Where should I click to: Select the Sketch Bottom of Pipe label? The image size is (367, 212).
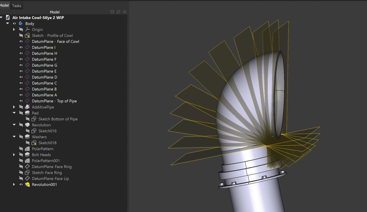[x=58, y=119]
